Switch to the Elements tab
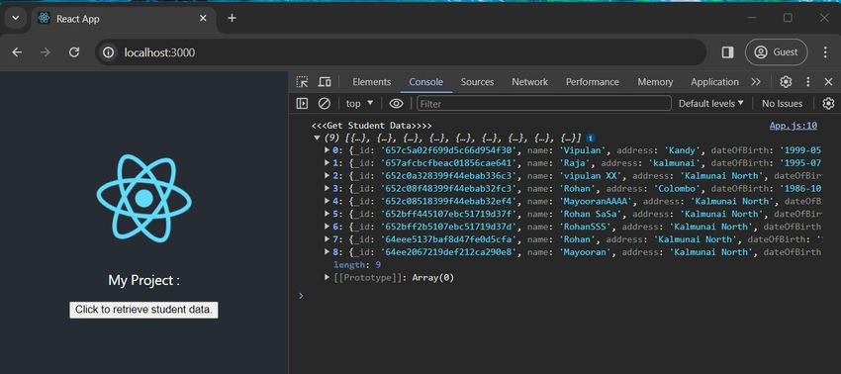Screen dimensions: 841x374 (x=372, y=82)
